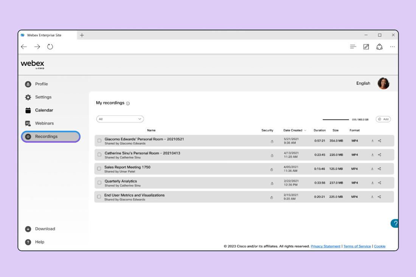Viewport: 416px width, 277px height.
Task: Tick checkbox for End User Metrics and Visualizations
Action: [x=99, y=197]
